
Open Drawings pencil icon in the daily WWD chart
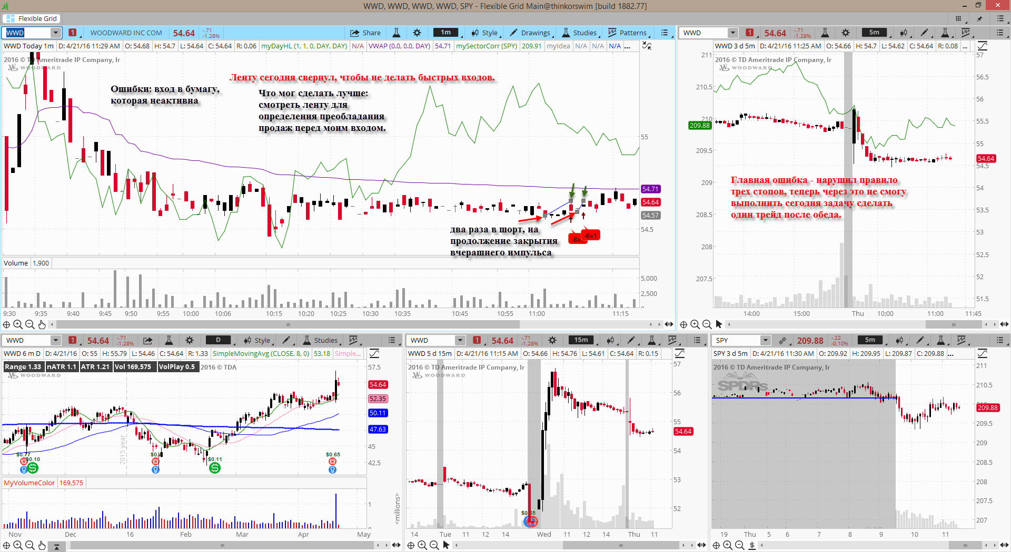[x=286, y=340]
